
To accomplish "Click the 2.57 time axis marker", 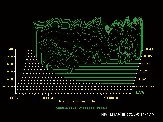I will pos(142,79).
